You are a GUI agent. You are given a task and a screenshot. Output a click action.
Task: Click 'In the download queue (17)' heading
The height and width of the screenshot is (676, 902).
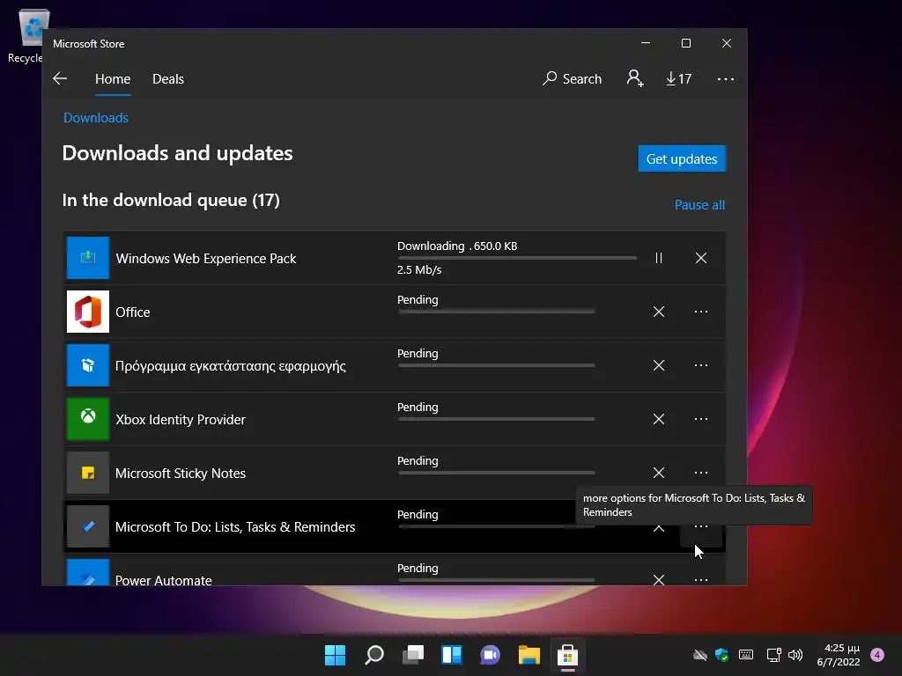(171, 200)
